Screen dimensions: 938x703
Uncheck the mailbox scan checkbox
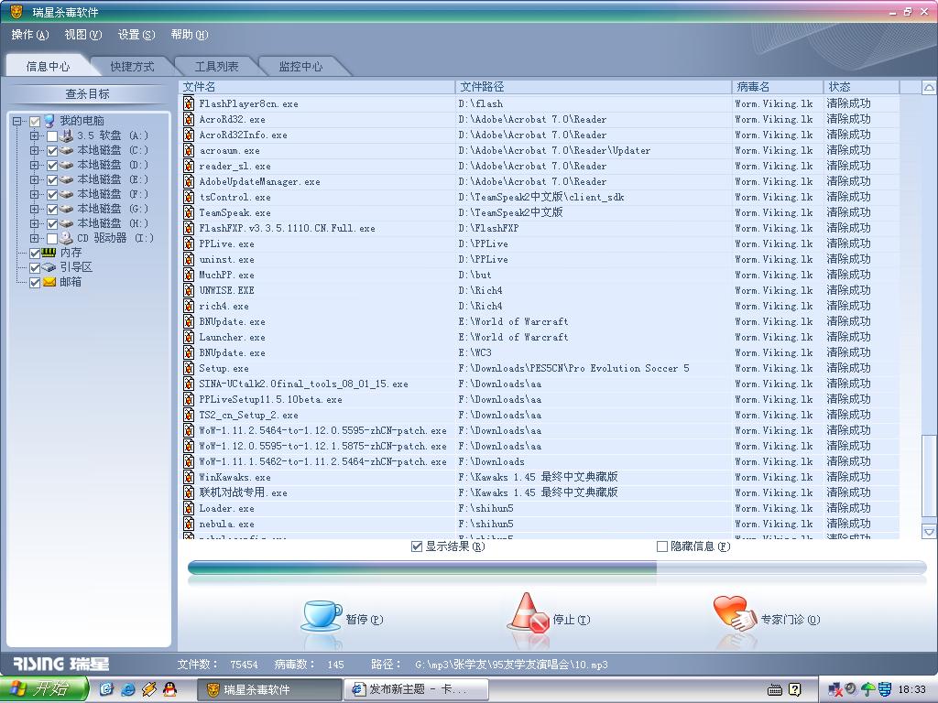(x=35, y=283)
